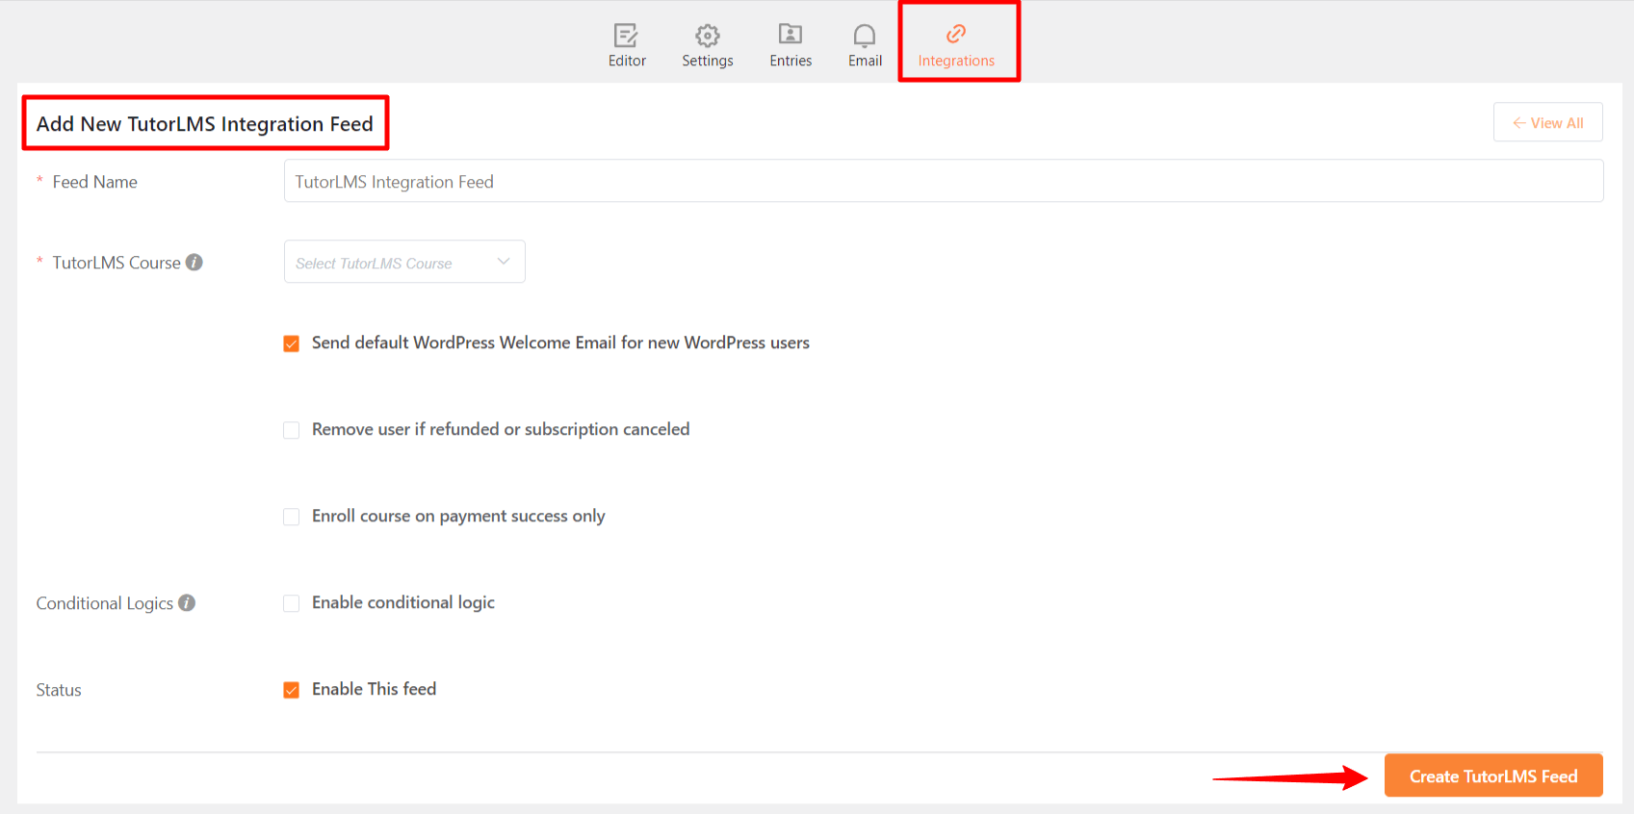Click the Integrations link icon

point(956,35)
